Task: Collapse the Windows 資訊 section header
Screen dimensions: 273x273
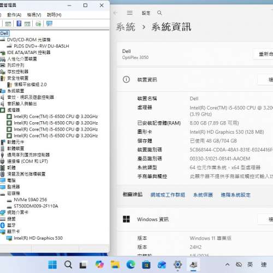Action: [x=195, y=219]
